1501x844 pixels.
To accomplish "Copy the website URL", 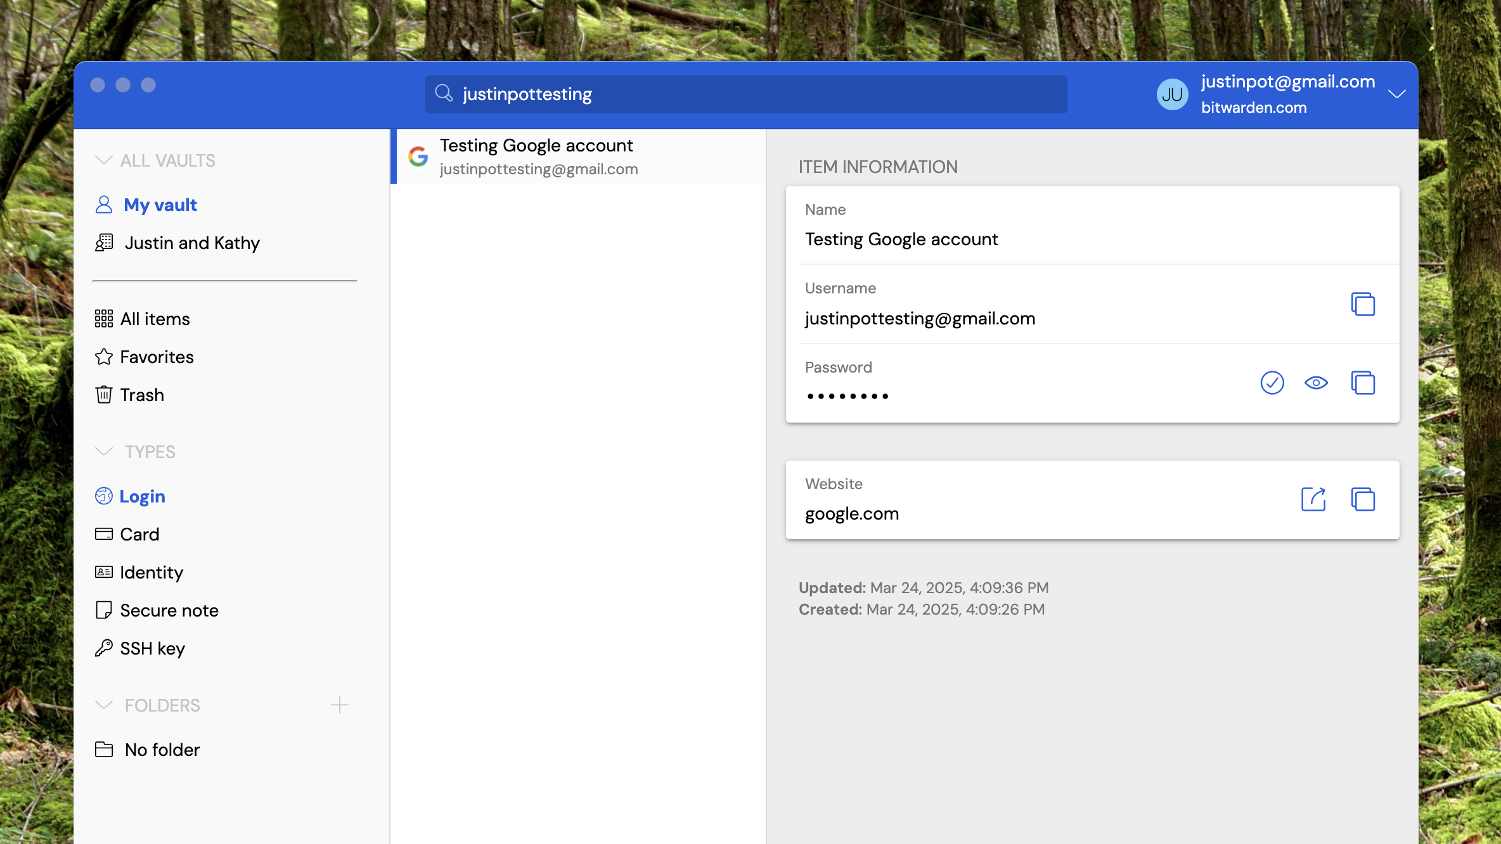I will pos(1363,499).
